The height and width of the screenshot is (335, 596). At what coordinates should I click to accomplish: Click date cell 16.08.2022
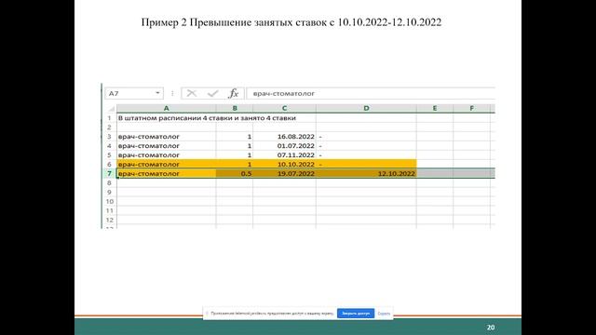point(284,137)
